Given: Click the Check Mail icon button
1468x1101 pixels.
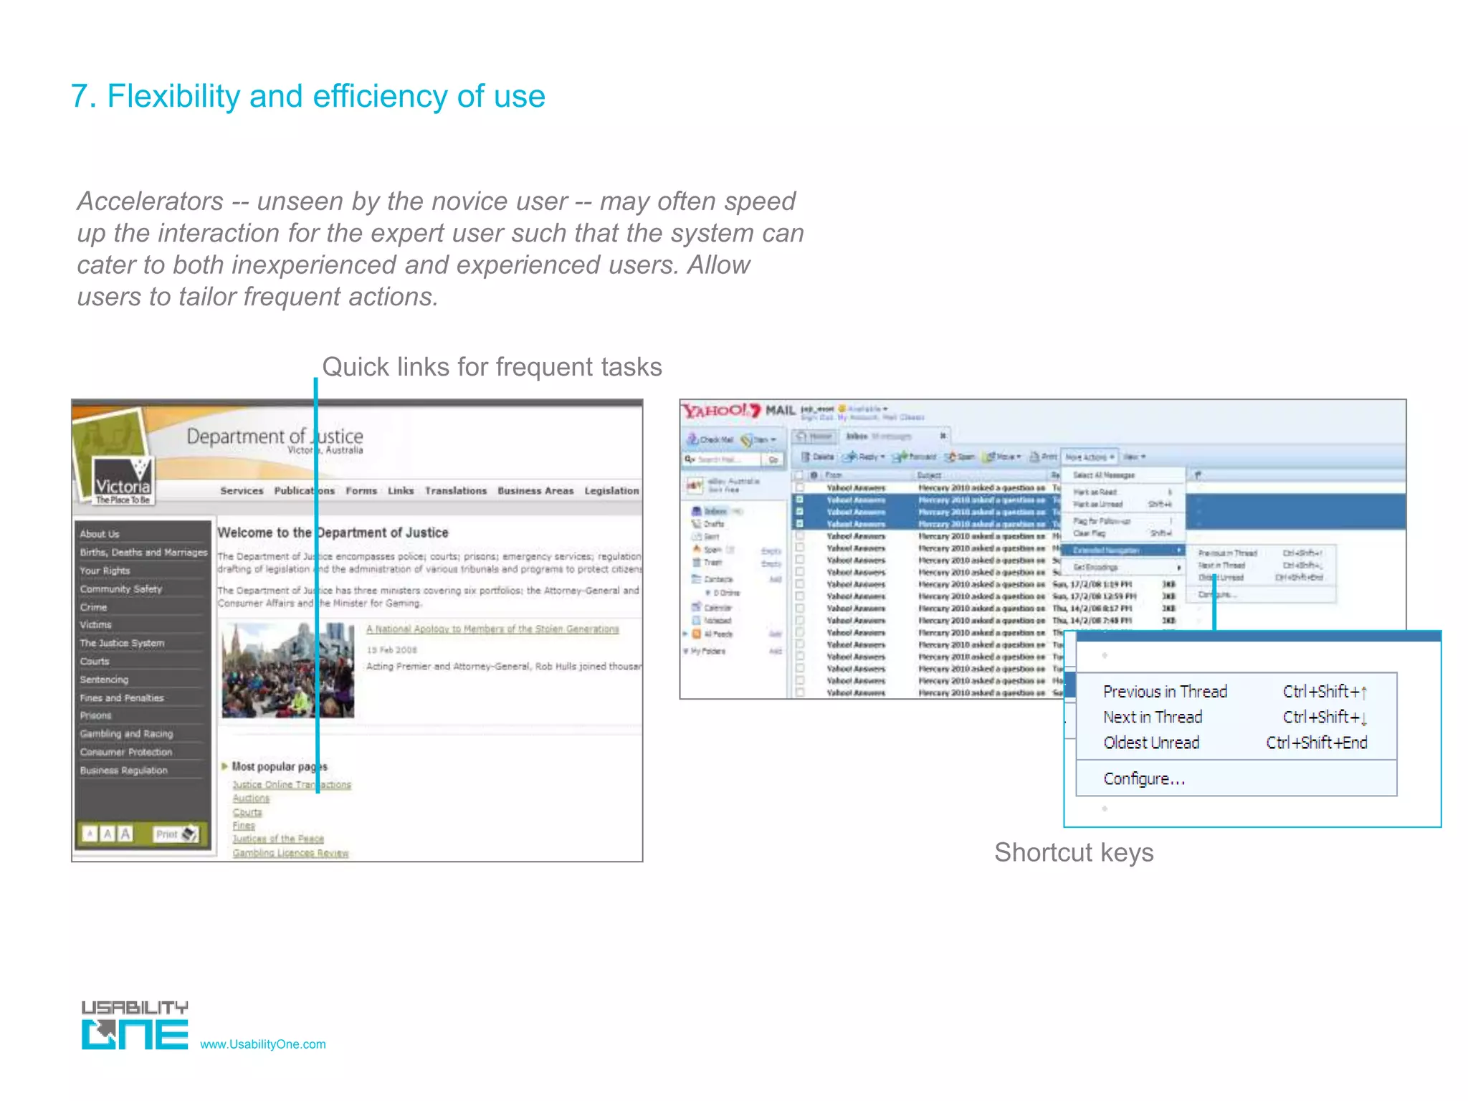Looking at the screenshot, I should coord(694,439).
